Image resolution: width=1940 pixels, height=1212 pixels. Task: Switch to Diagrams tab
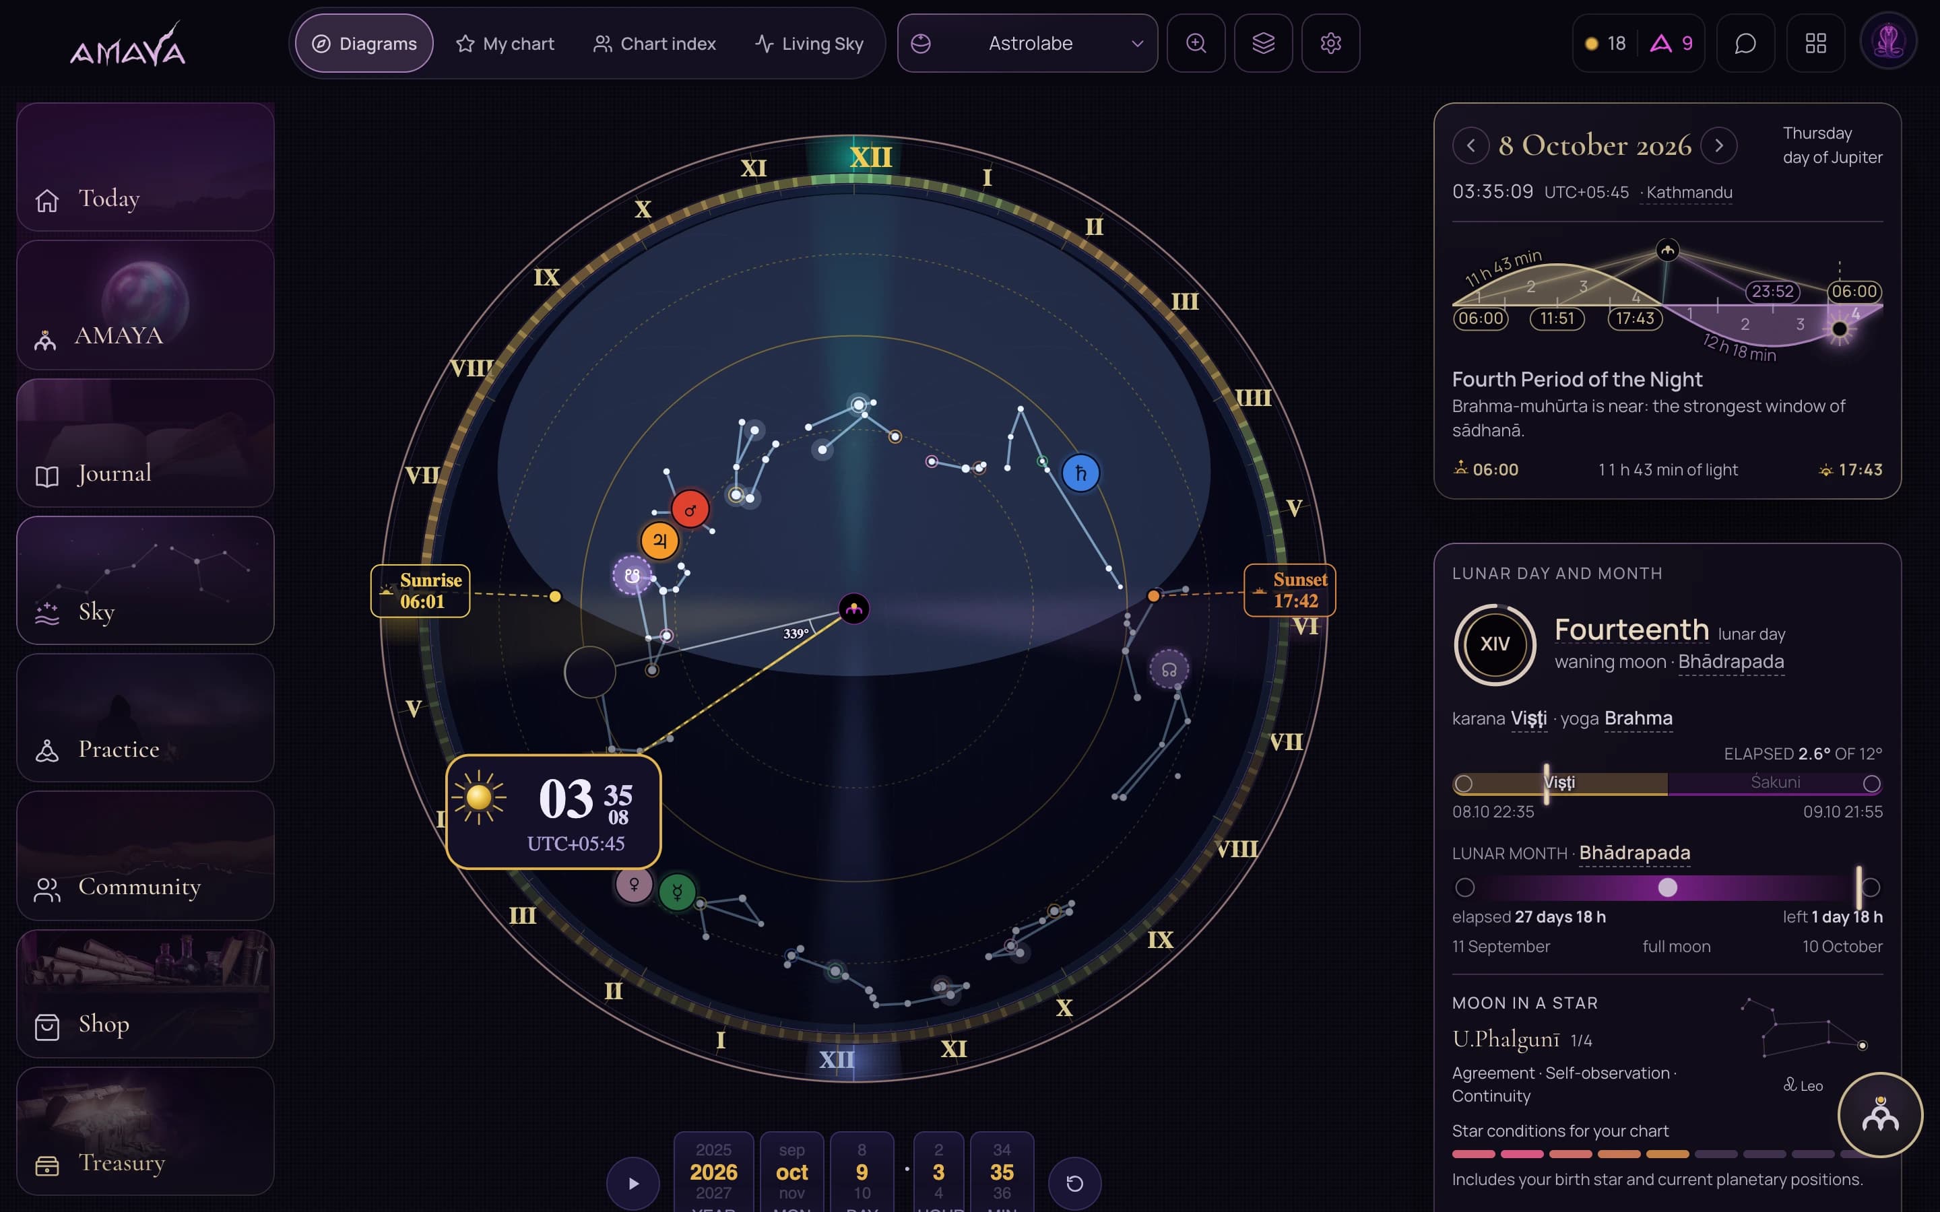point(364,43)
